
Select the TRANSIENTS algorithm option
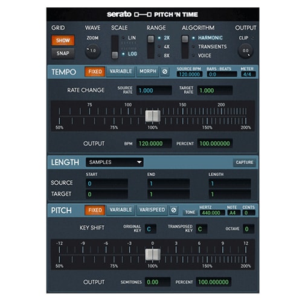[212, 47]
